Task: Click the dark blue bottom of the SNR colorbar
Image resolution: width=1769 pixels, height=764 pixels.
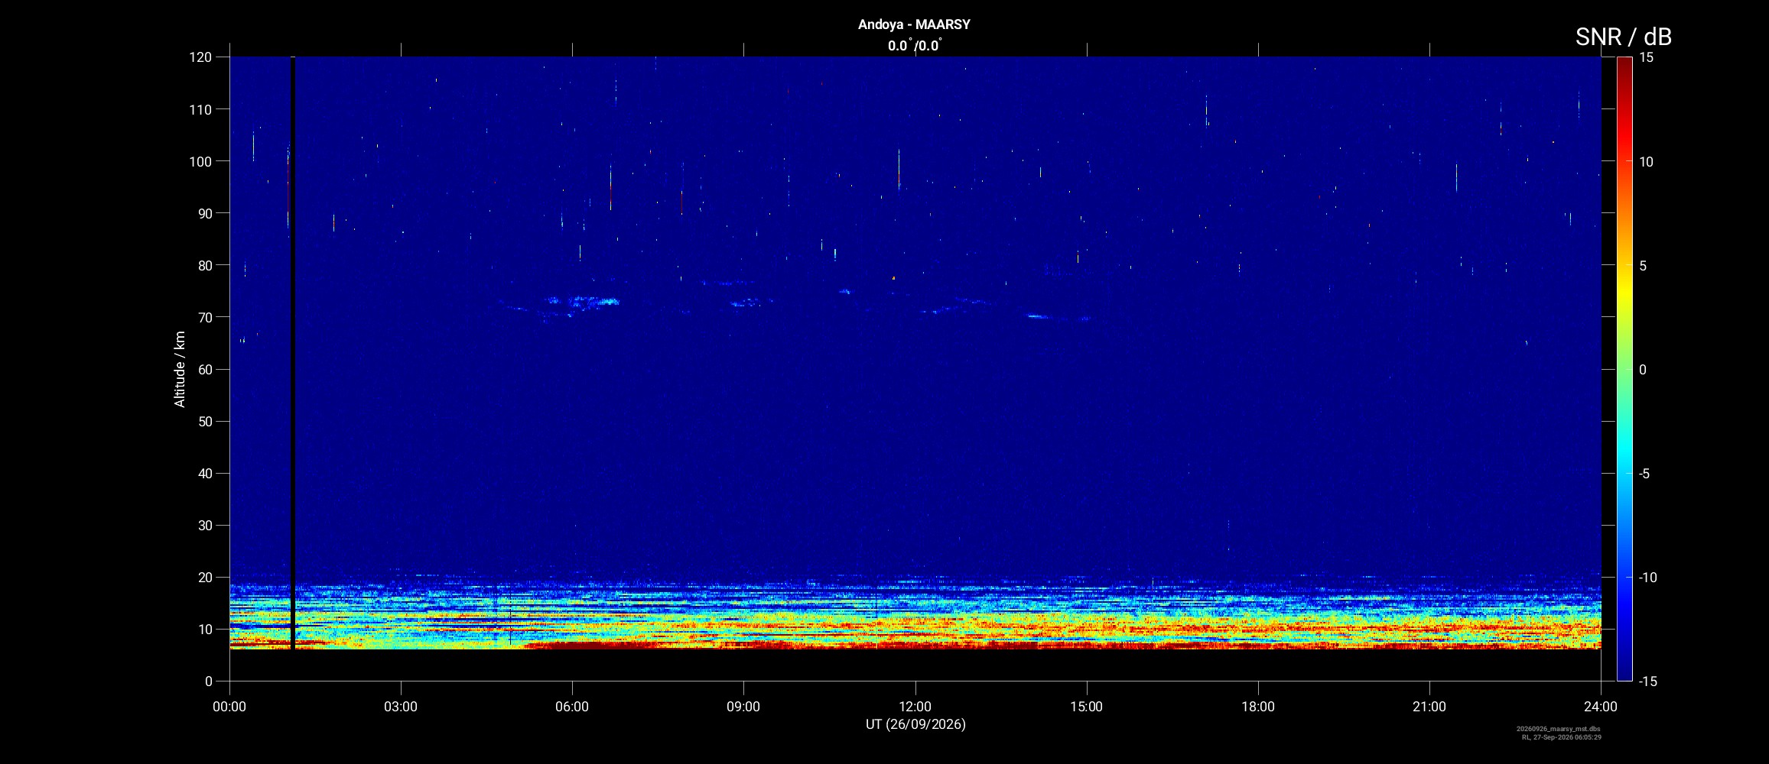Action: [1624, 672]
